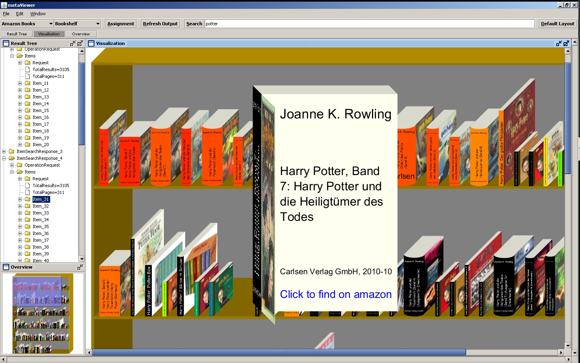Select the Item_17 tree item

click(x=41, y=124)
